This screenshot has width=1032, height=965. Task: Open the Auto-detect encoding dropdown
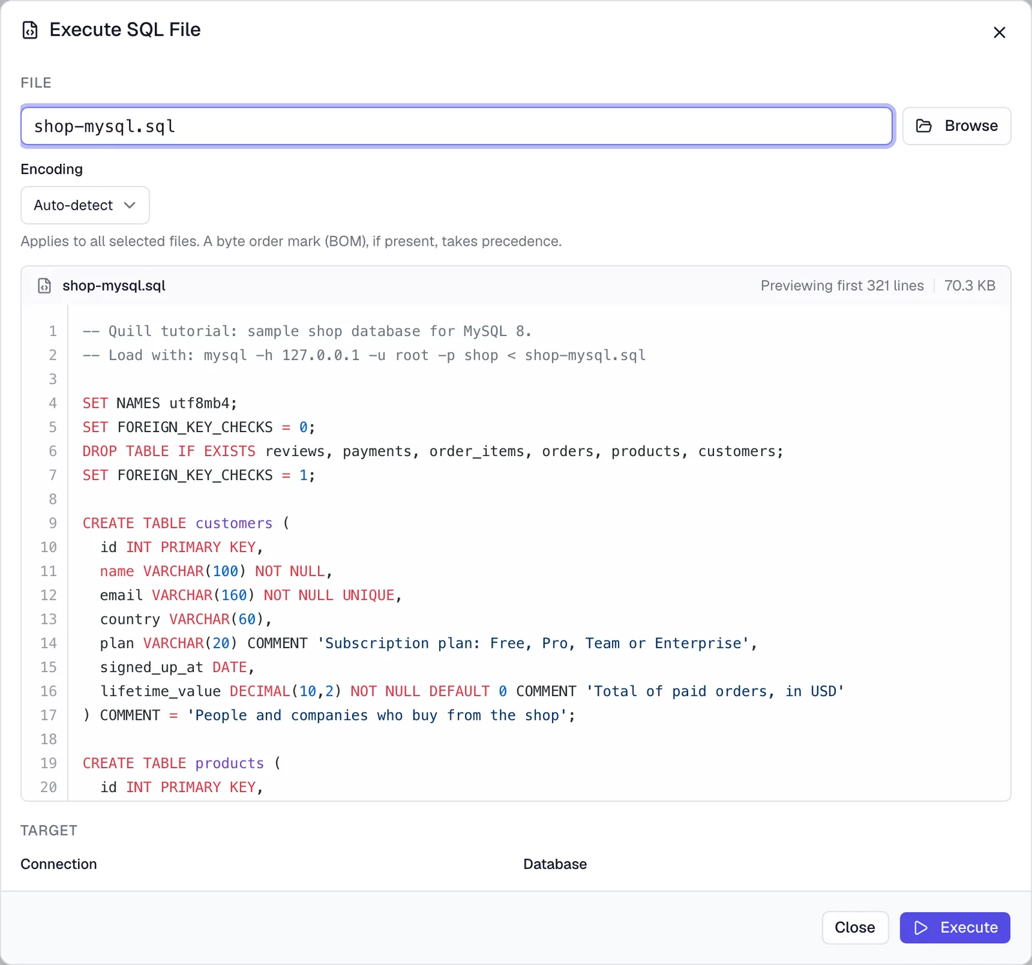(85, 205)
